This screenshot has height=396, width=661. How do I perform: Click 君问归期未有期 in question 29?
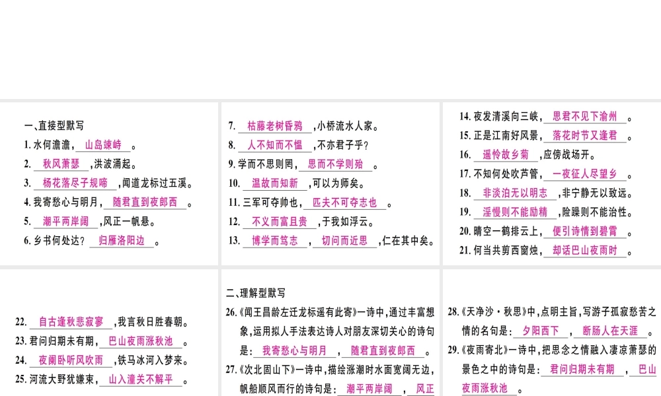tap(582, 369)
